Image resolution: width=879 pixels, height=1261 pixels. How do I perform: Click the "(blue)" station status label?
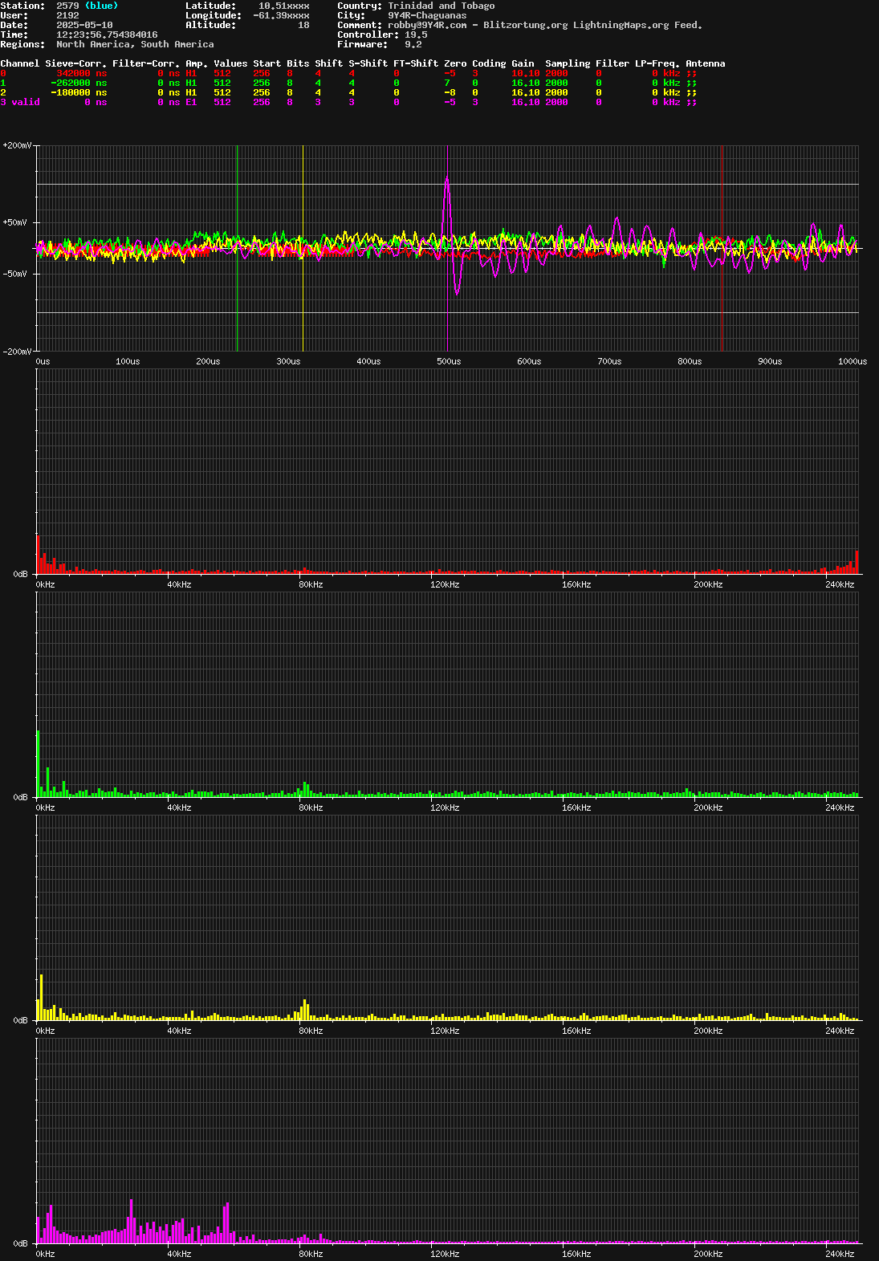101,6
